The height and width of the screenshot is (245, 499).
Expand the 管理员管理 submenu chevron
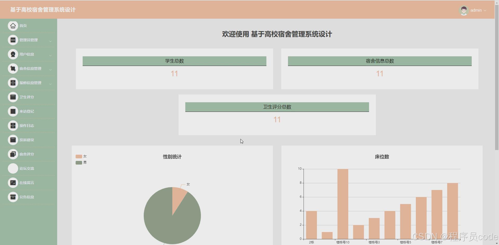coord(50,41)
